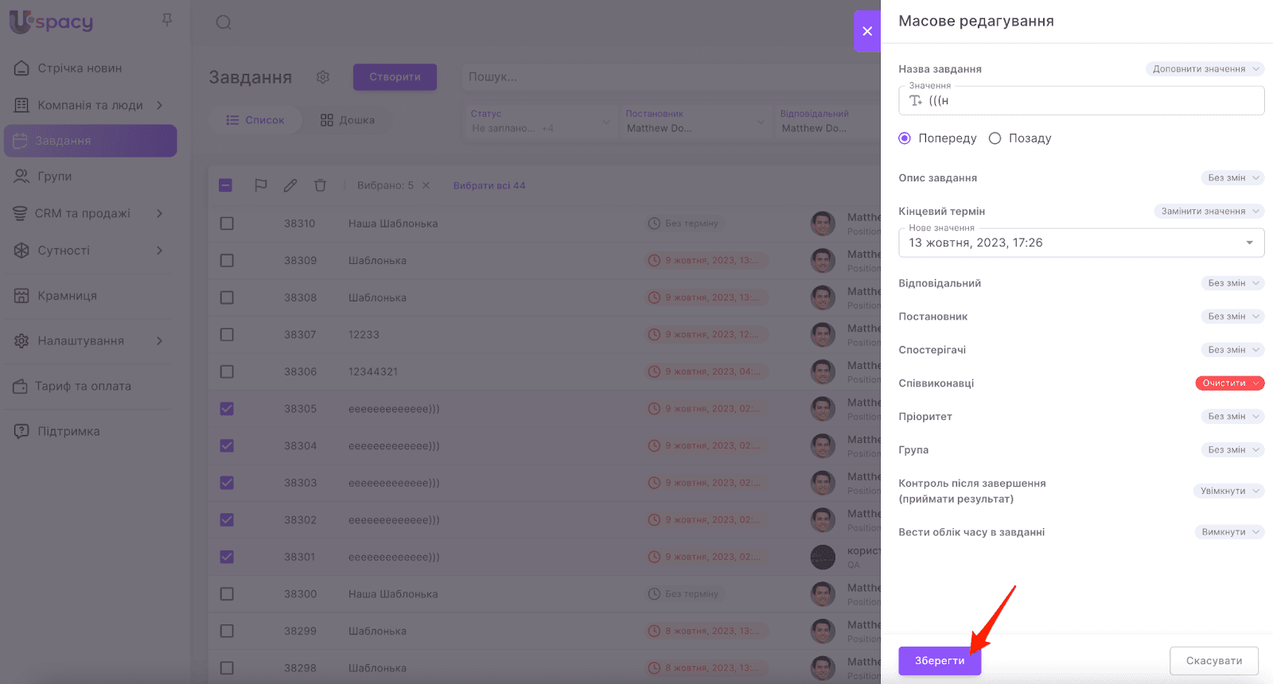Open Без змін dropdown for Відповідальний
This screenshot has width=1273, height=684.
click(x=1232, y=283)
